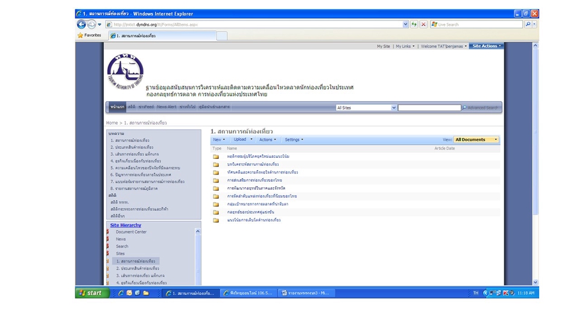
Task: Launch Internet Explorer from quick launch
Action: 121,293
